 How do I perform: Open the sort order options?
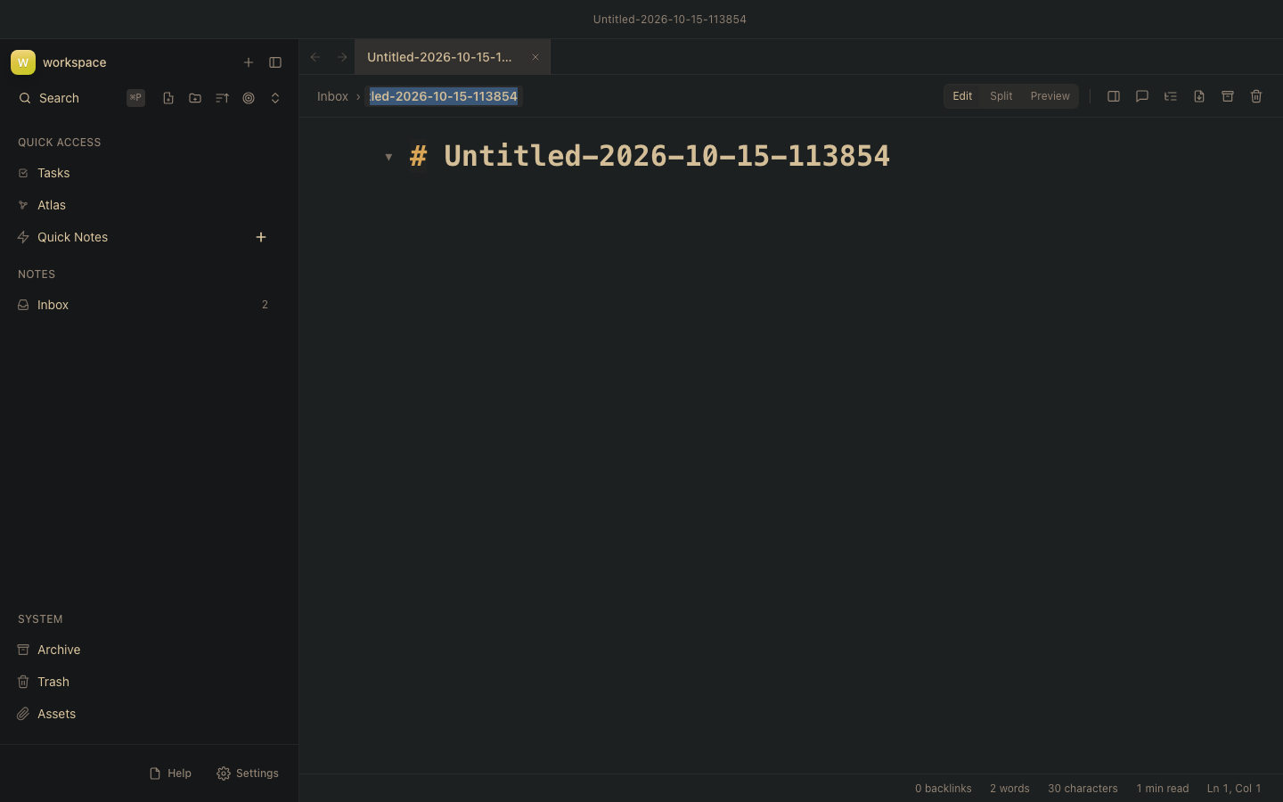(222, 98)
